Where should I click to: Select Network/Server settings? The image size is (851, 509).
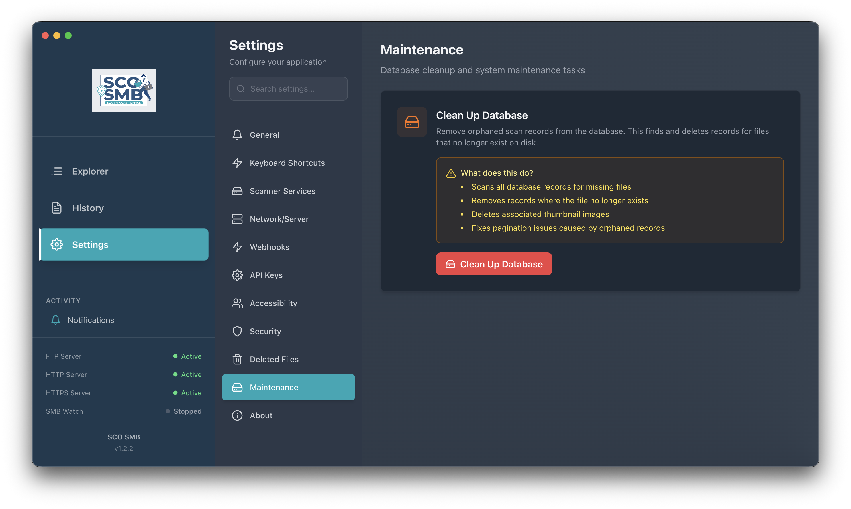tap(288, 219)
